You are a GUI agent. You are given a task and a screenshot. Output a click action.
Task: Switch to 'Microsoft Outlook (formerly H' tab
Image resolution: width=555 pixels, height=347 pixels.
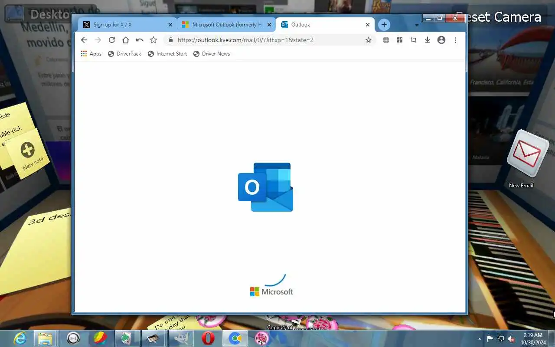(x=226, y=25)
